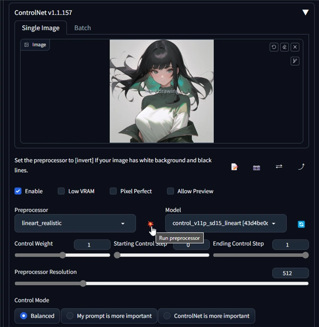The image size is (319, 327).
Task: Adjust the Control Weight slider
Action: pyautogui.click(x=62, y=255)
